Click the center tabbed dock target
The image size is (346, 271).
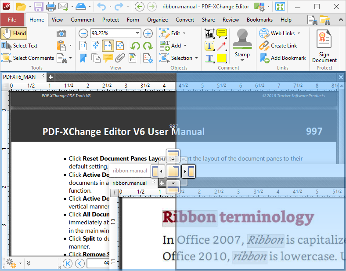coord(173,171)
